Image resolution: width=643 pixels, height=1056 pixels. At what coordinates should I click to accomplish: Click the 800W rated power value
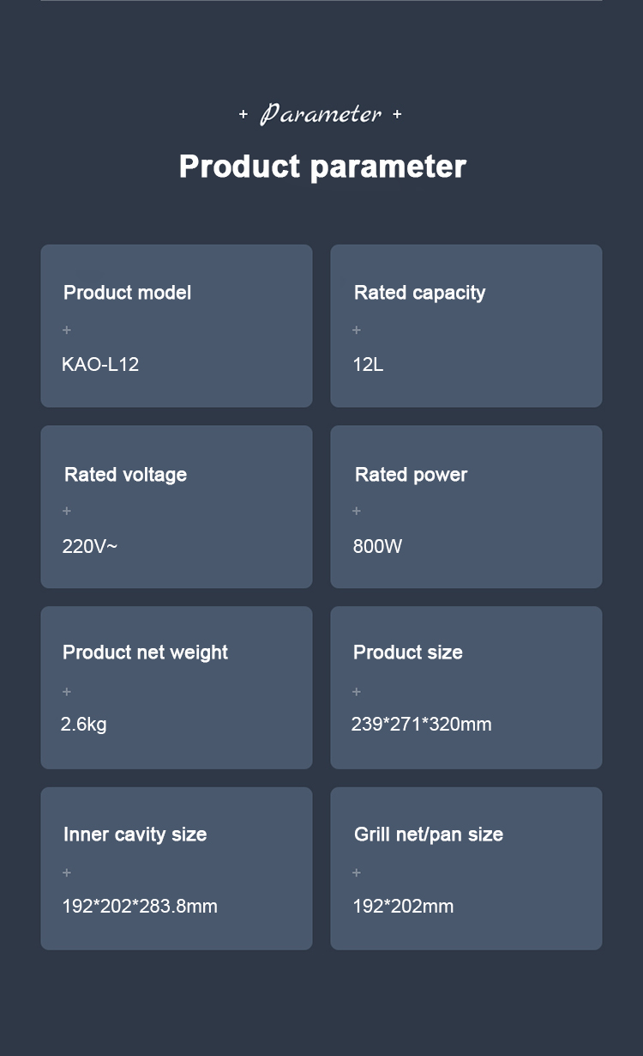coord(377,547)
